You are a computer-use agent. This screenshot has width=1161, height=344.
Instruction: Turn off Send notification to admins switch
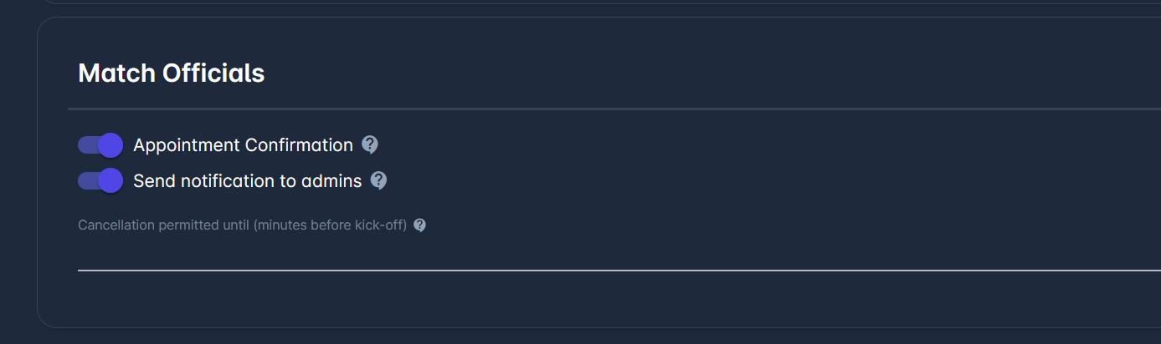(x=100, y=180)
